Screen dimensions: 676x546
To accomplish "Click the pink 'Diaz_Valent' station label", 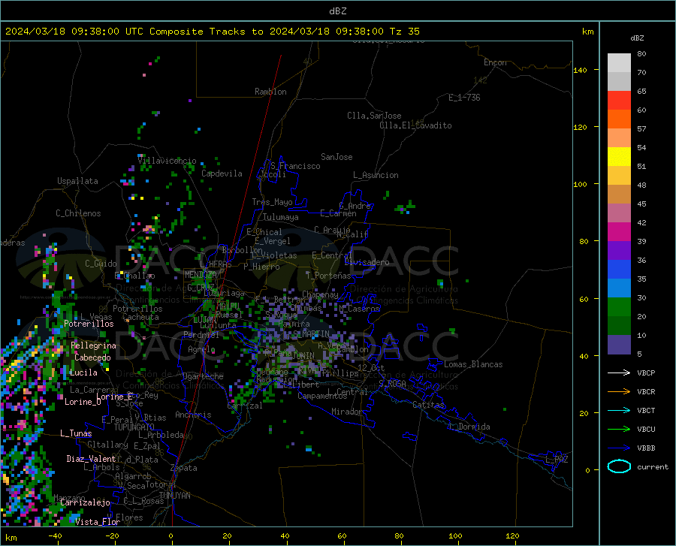I will [91, 459].
